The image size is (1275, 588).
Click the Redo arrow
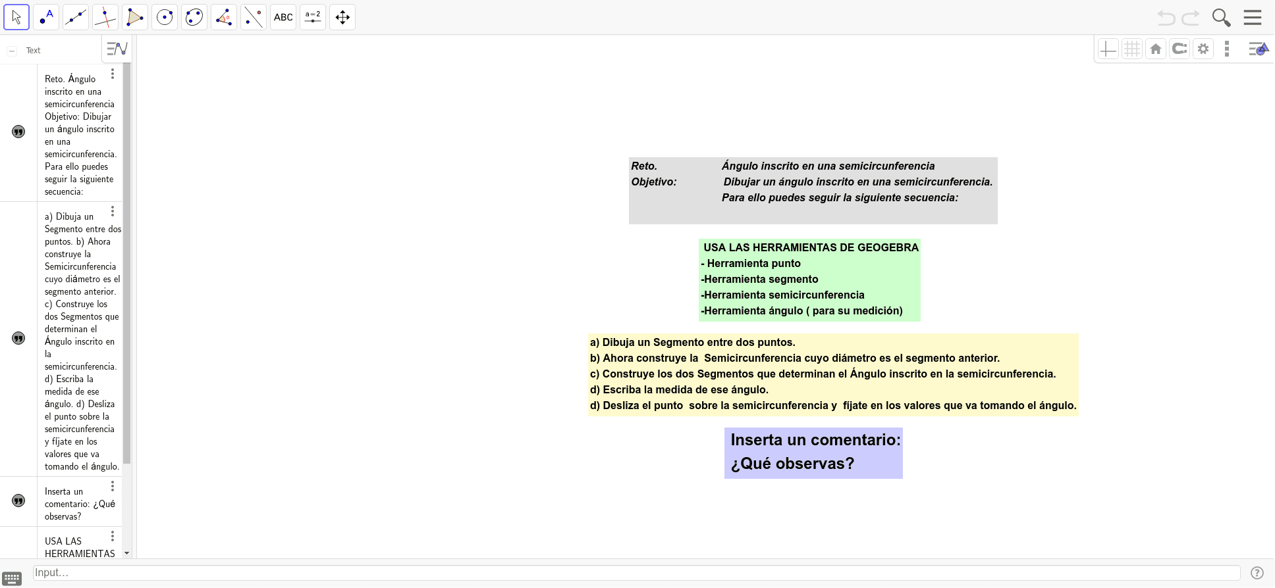click(1191, 18)
